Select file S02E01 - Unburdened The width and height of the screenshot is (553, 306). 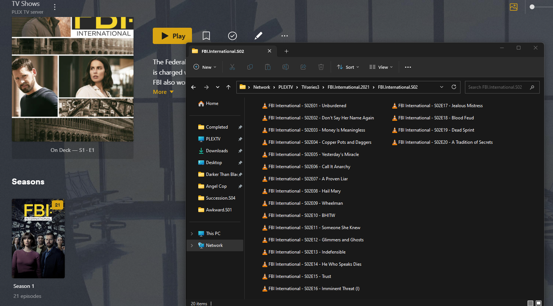(304, 106)
